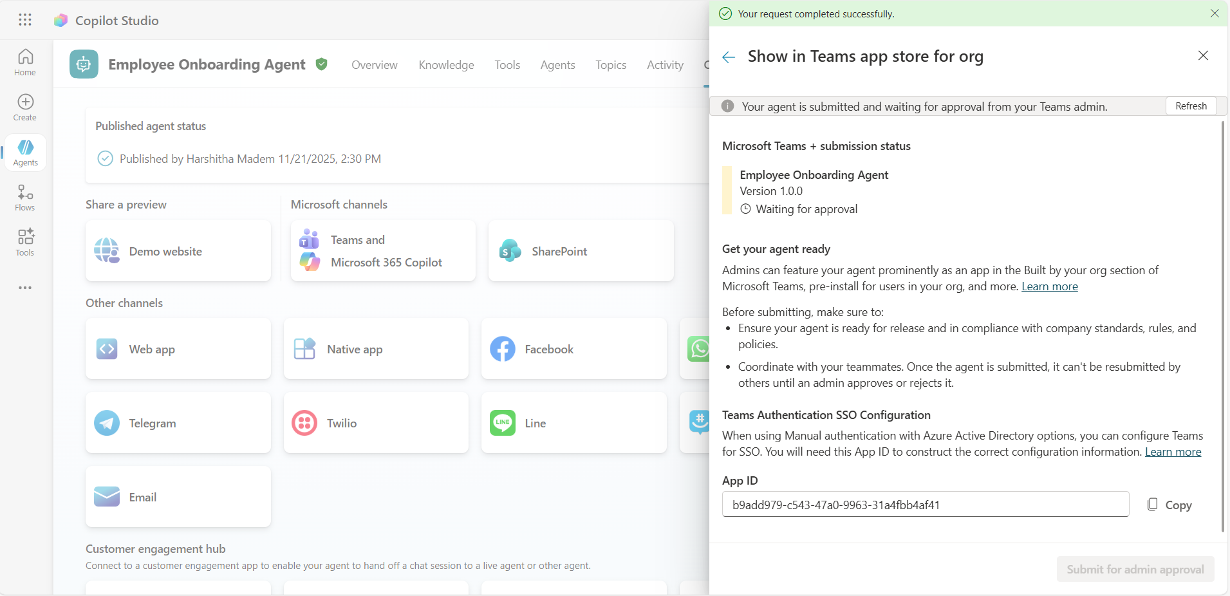Click the back arrow in panel
The height and width of the screenshot is (596, 1230).
point(729,57)
